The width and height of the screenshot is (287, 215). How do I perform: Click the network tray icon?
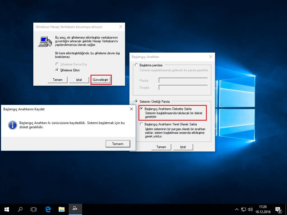tap(244, 209)
